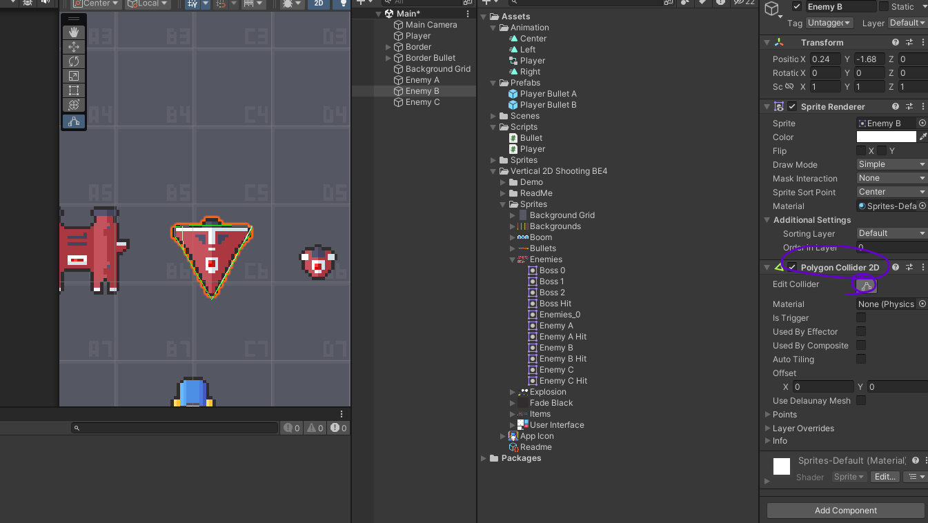This screenshot has height=523, width=928.
Task: Enable Flip X checkbox
Action: (x=861, y=151)
